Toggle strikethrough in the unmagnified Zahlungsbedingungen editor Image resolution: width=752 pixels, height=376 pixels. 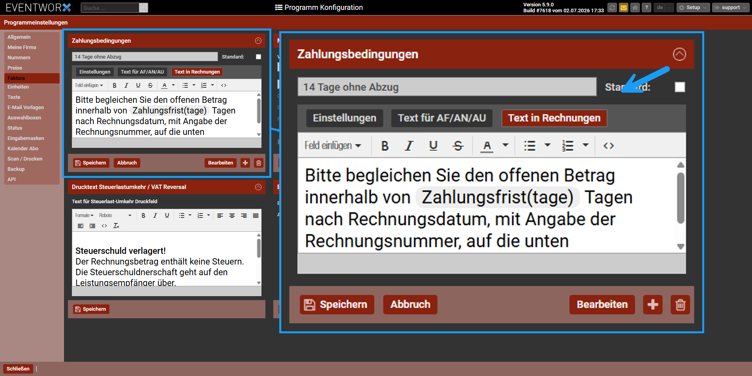[x=150, y=85]
